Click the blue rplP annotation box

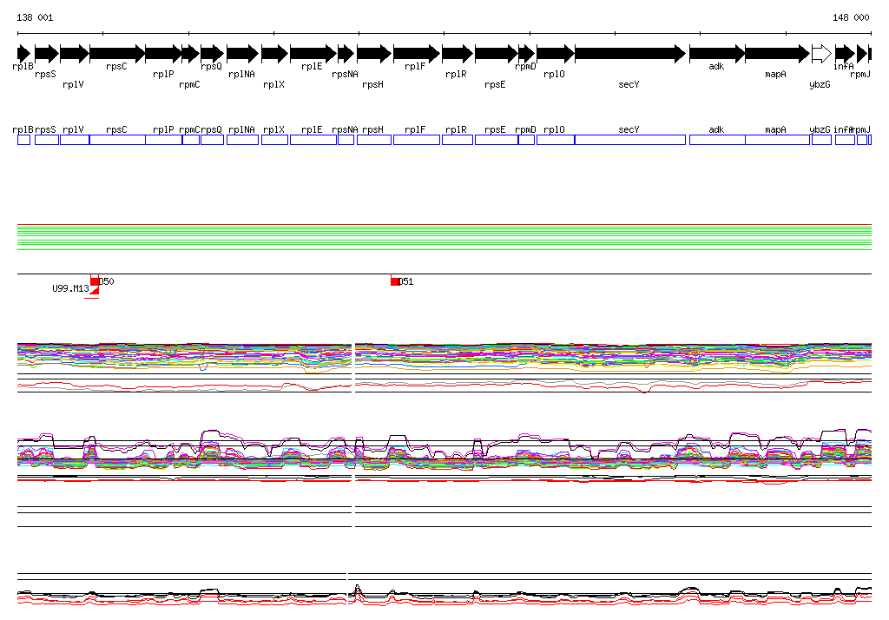[164, 140]
